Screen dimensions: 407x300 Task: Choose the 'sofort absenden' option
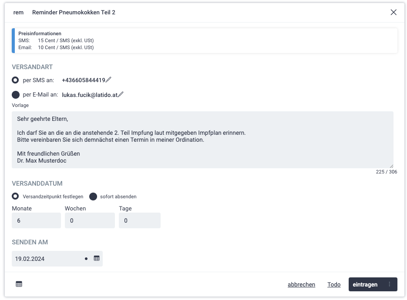pyautogui.click(x=93, y=196)
